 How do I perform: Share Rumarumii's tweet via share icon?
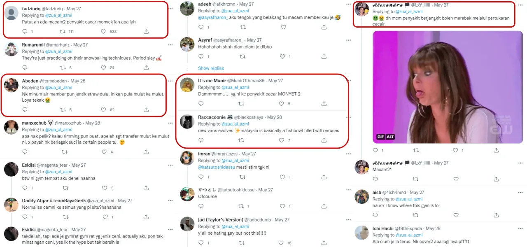click(146, 68)
